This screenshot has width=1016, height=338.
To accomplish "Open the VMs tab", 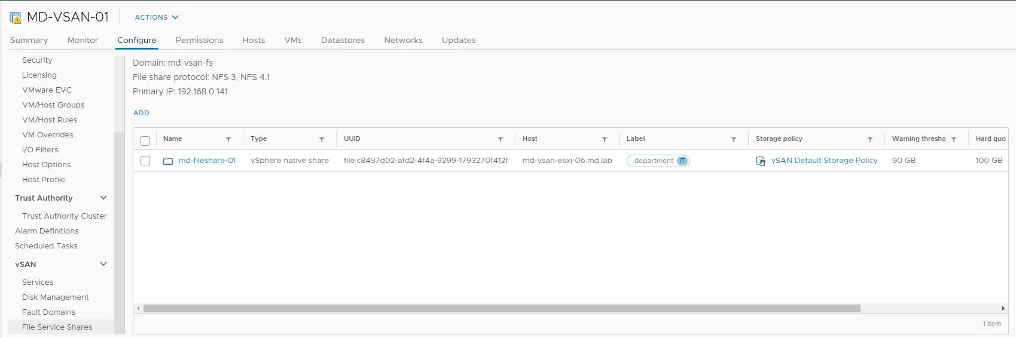I will coord(293,40).
